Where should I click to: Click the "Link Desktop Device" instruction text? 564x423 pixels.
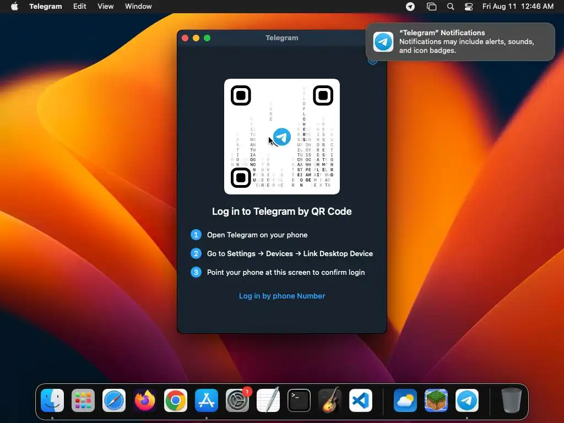click(338, 253)
